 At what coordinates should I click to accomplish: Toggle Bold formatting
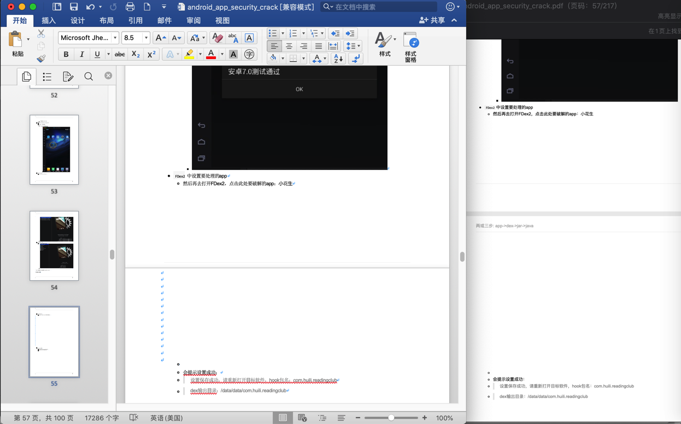click(66, 55)
